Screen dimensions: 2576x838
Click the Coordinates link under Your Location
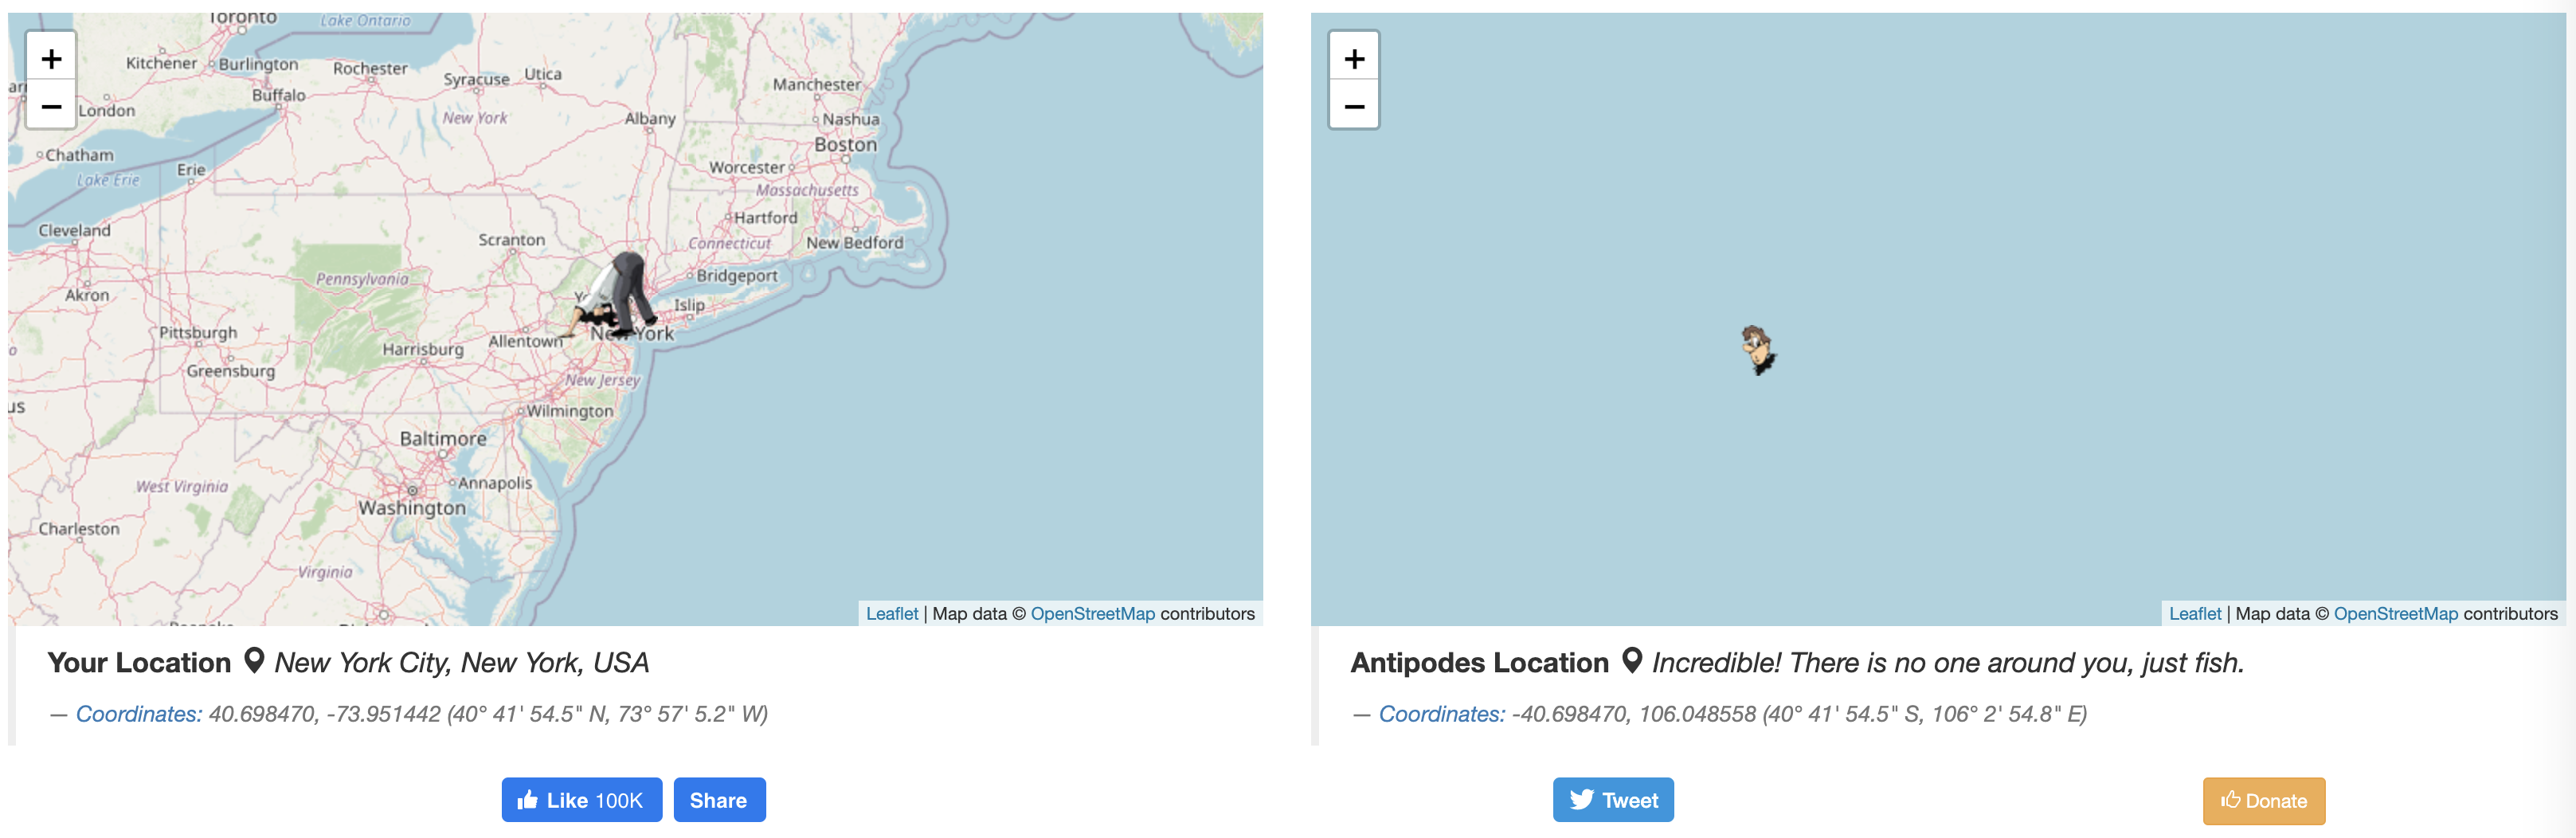[x=139, y=714]
